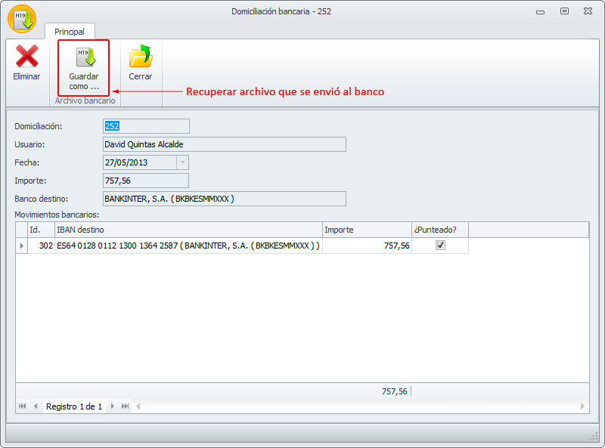
Task: Click Guardar como bank file icon
Action: (x=84, y=57)
